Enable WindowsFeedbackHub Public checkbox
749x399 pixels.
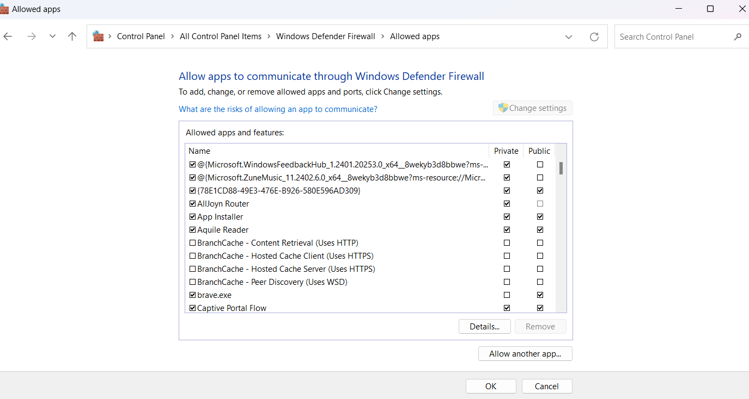pos(540,164)
